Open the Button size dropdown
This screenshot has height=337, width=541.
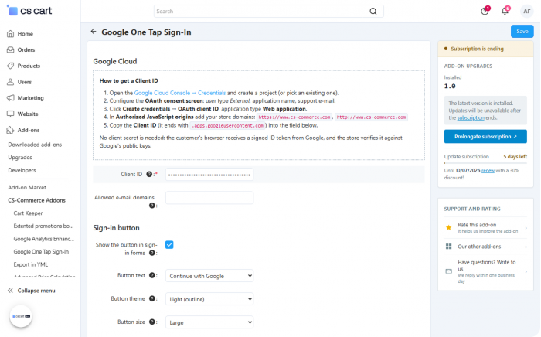[x=209, y=322]
